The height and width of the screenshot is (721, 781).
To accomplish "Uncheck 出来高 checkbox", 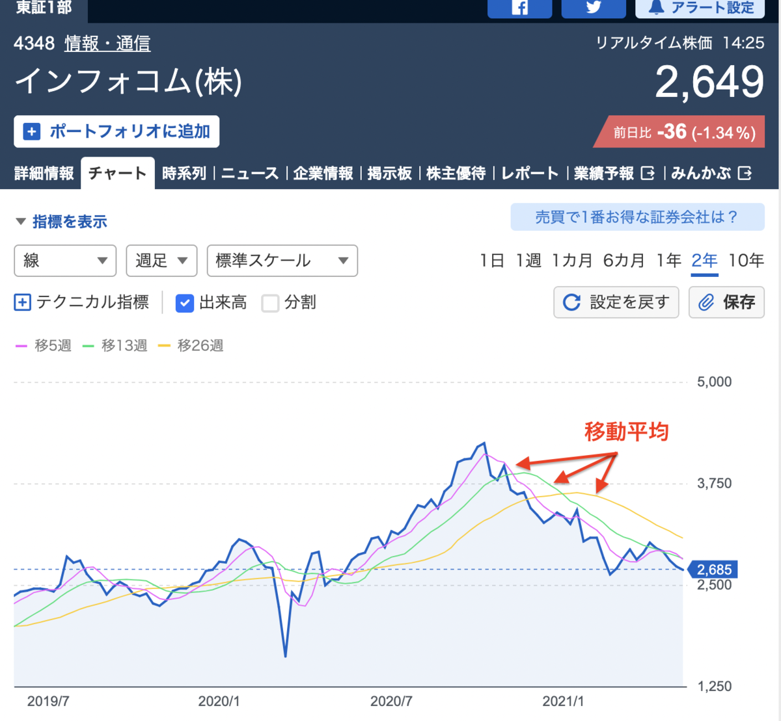I will [x=185, y=303].
